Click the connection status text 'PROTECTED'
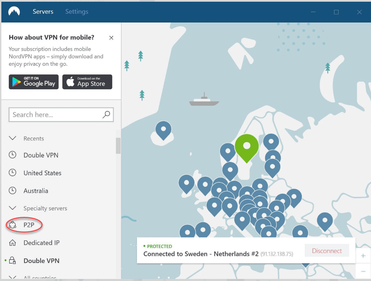 pyautogui.click(x=159, y=246)
